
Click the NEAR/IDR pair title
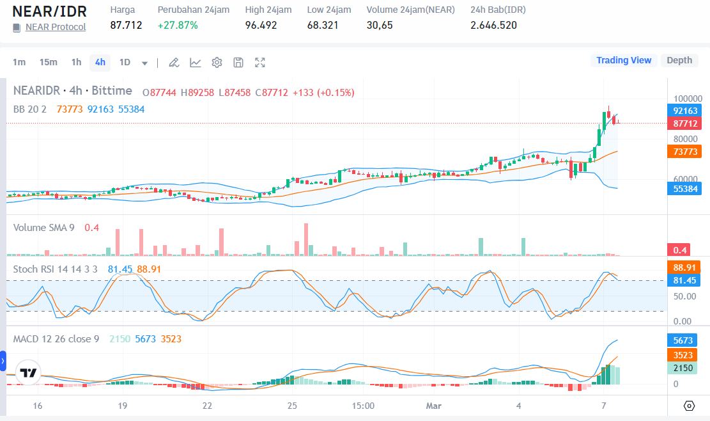pos(49,12)
